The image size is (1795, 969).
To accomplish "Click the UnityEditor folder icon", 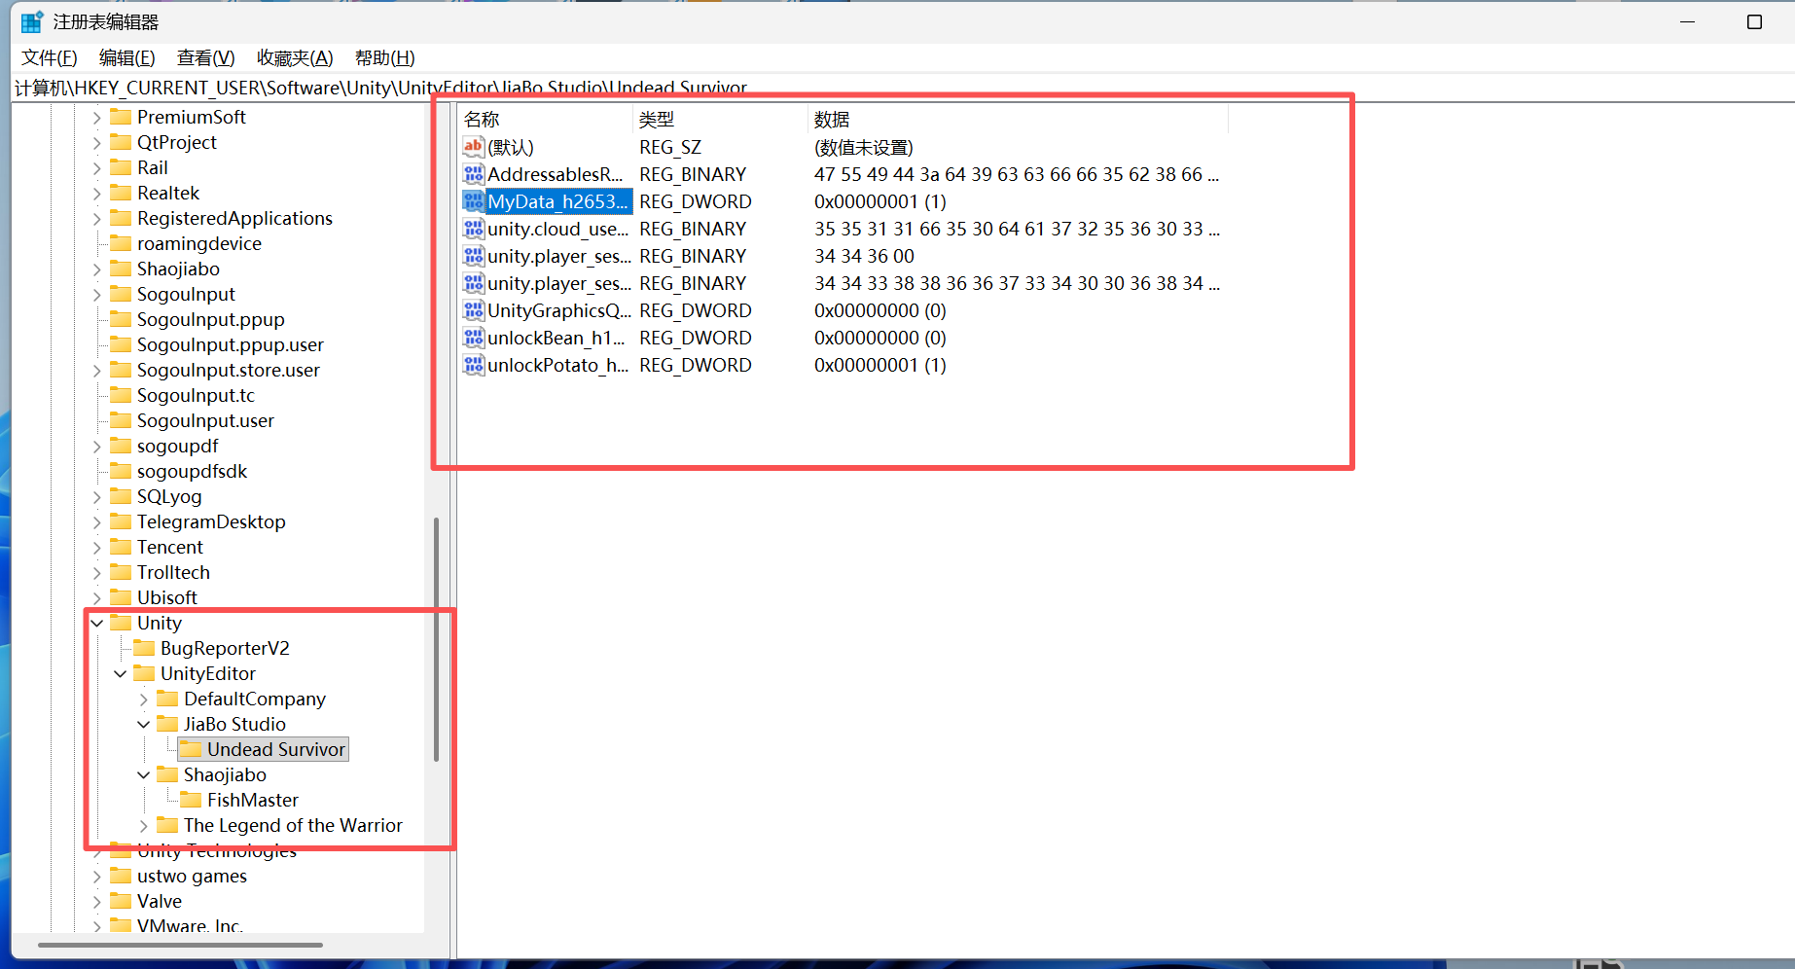I will pyautogui.click(x=144, y=673).
